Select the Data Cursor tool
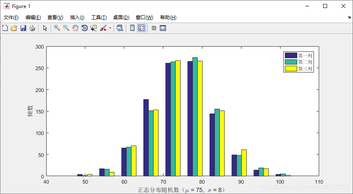Image resolution: width=353 pixels, height=194 pixels. 93,28
